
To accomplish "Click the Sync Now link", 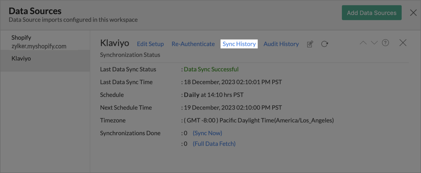I will point(207,133).
